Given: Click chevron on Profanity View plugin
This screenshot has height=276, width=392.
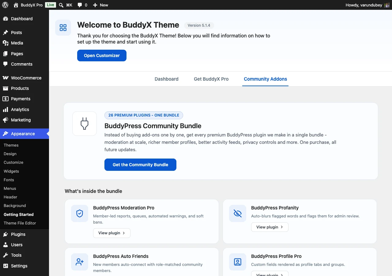Looking at the screenshot, I should point(282,227).
